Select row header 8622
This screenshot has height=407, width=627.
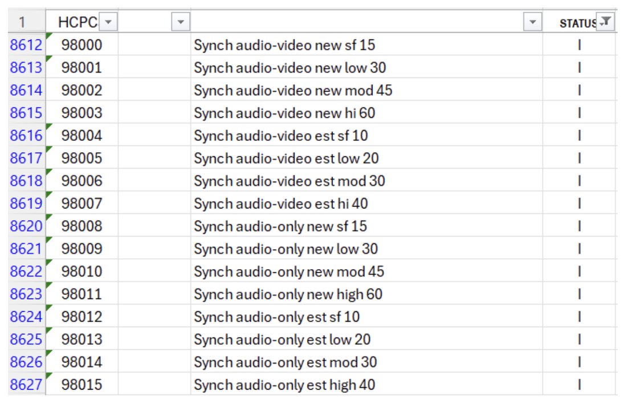pos(26,271)
